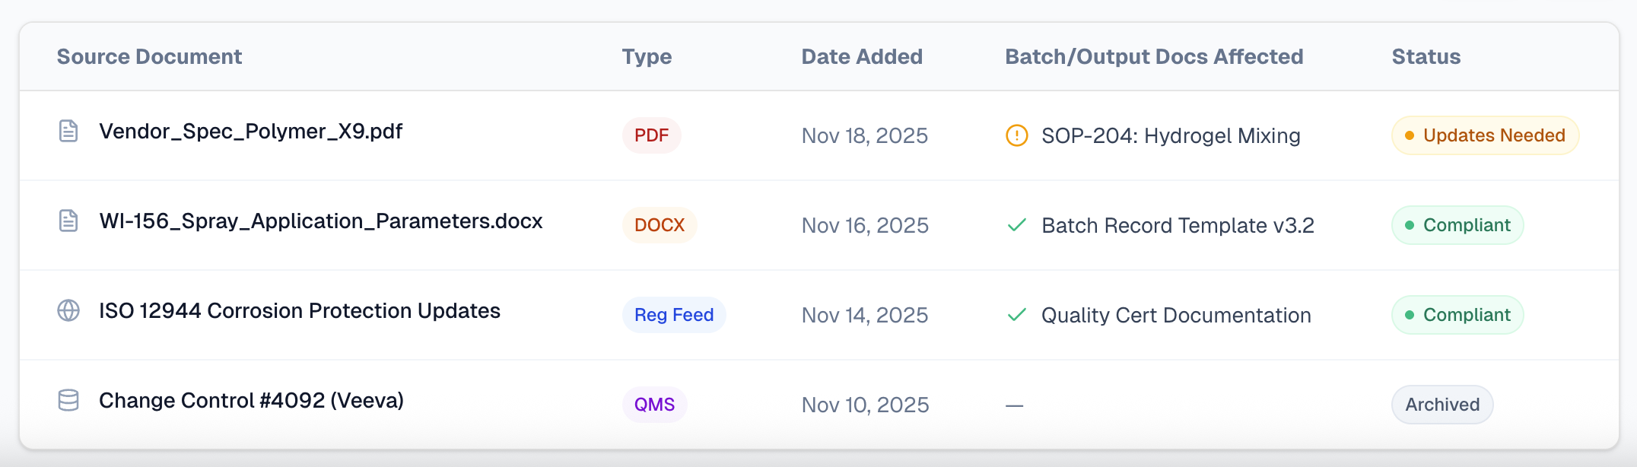This screenshot has height=467, width=1637.
Task: Click the database icon for Change Control #4092
Action: pos(68,401)
